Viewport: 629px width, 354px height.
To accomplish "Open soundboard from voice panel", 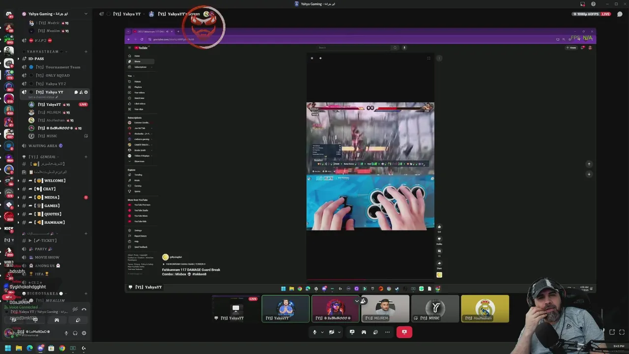I will tap(78, 320).
